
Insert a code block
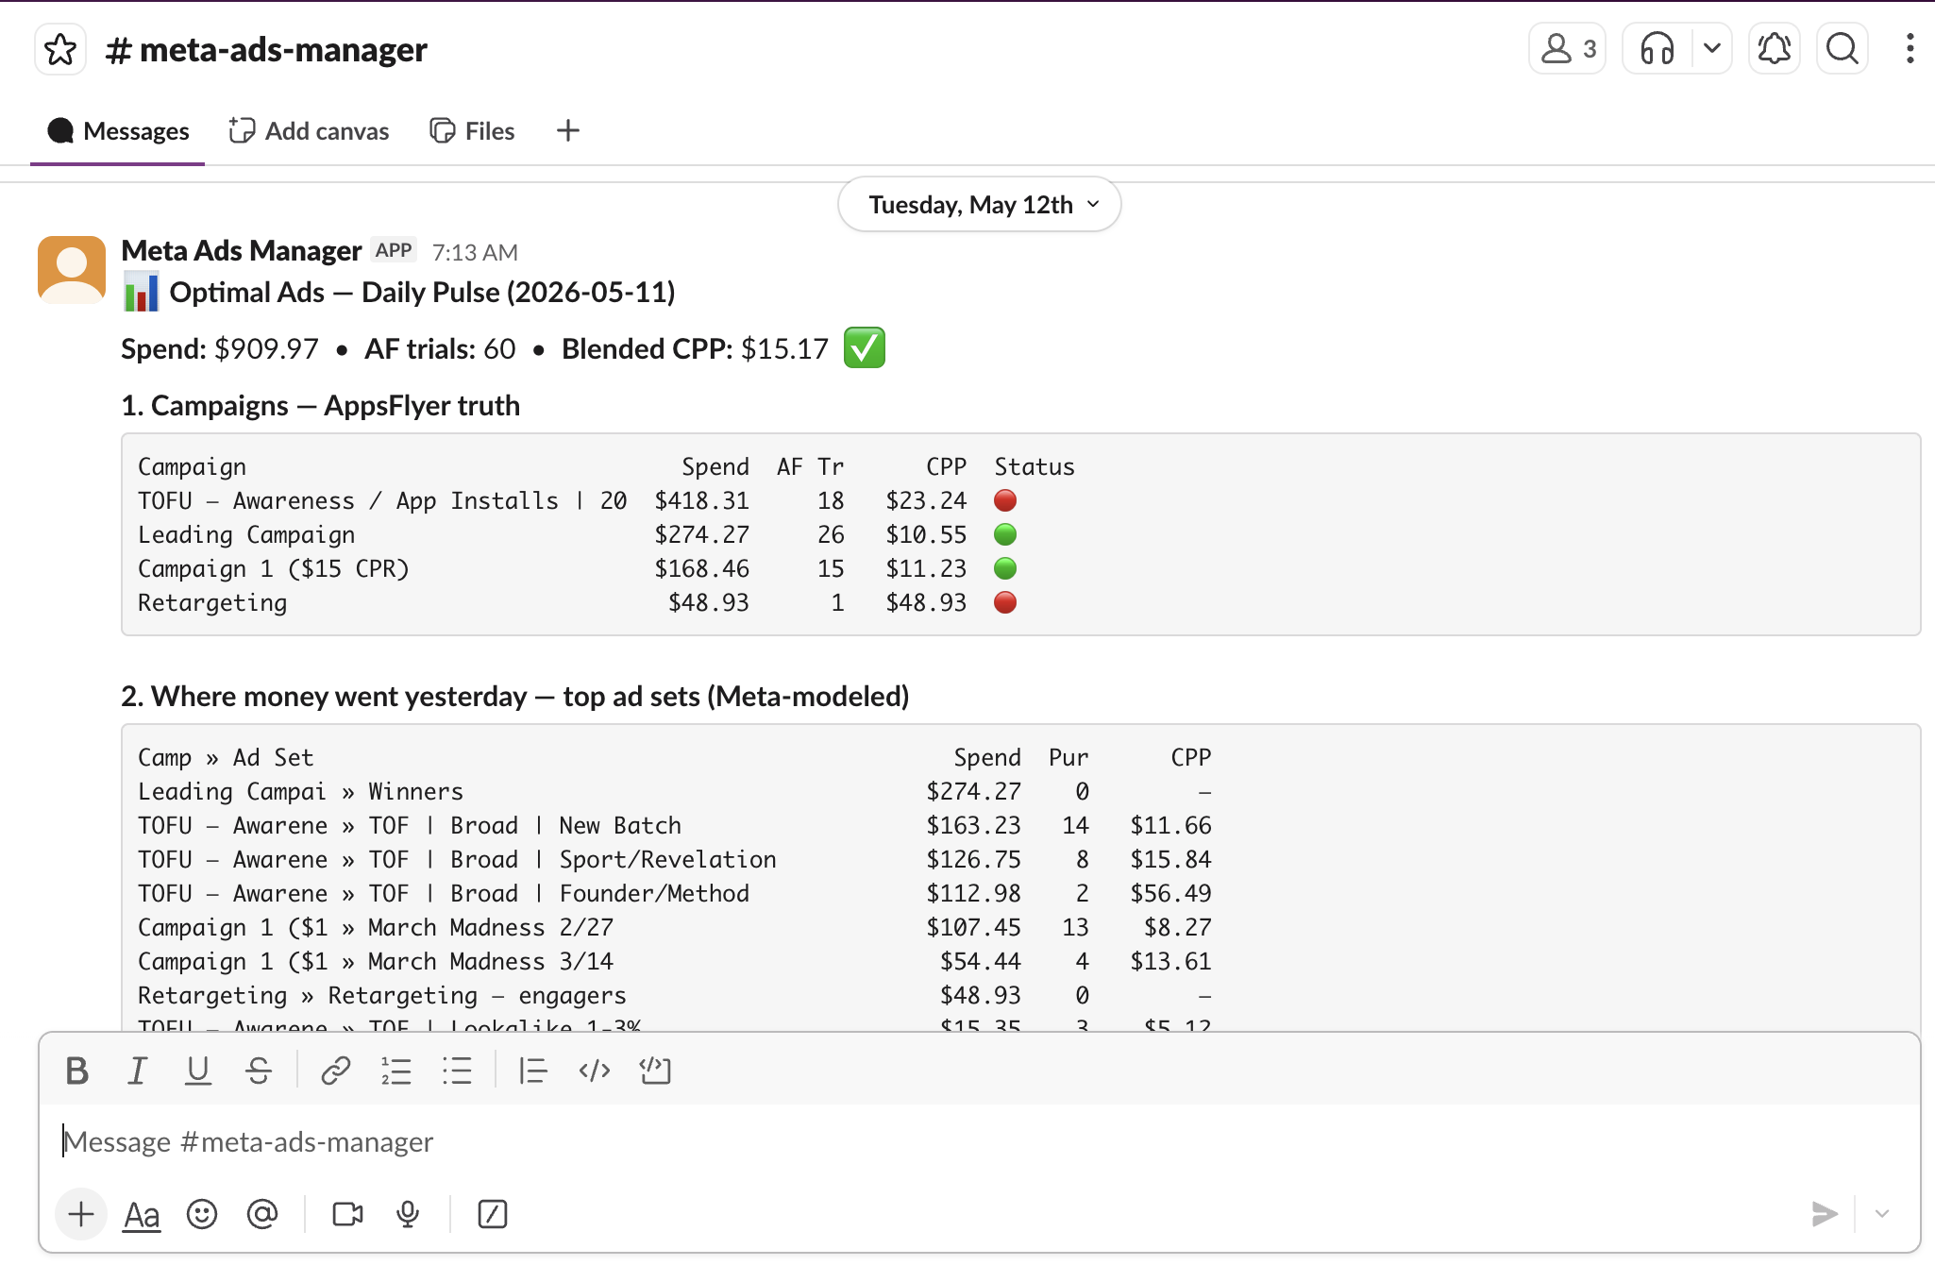(x=655, y=1071)
